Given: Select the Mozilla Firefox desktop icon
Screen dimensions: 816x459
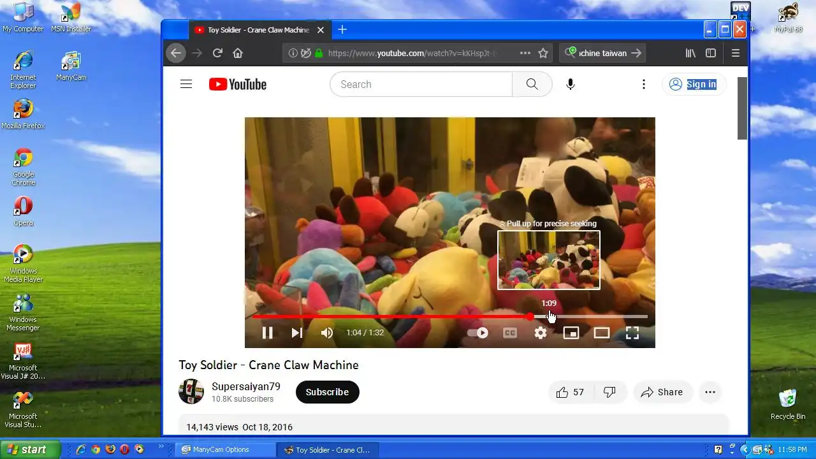Looking at the screenshot, I should point(23,114).
